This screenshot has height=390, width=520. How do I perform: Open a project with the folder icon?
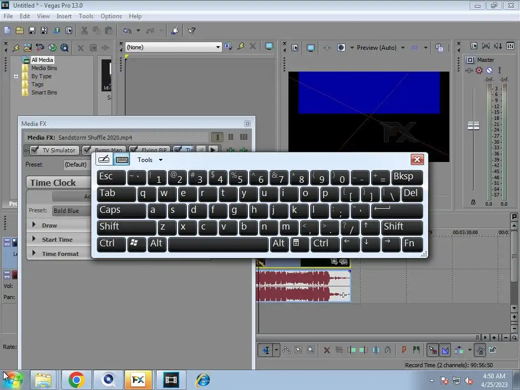[x=20, y=30]
